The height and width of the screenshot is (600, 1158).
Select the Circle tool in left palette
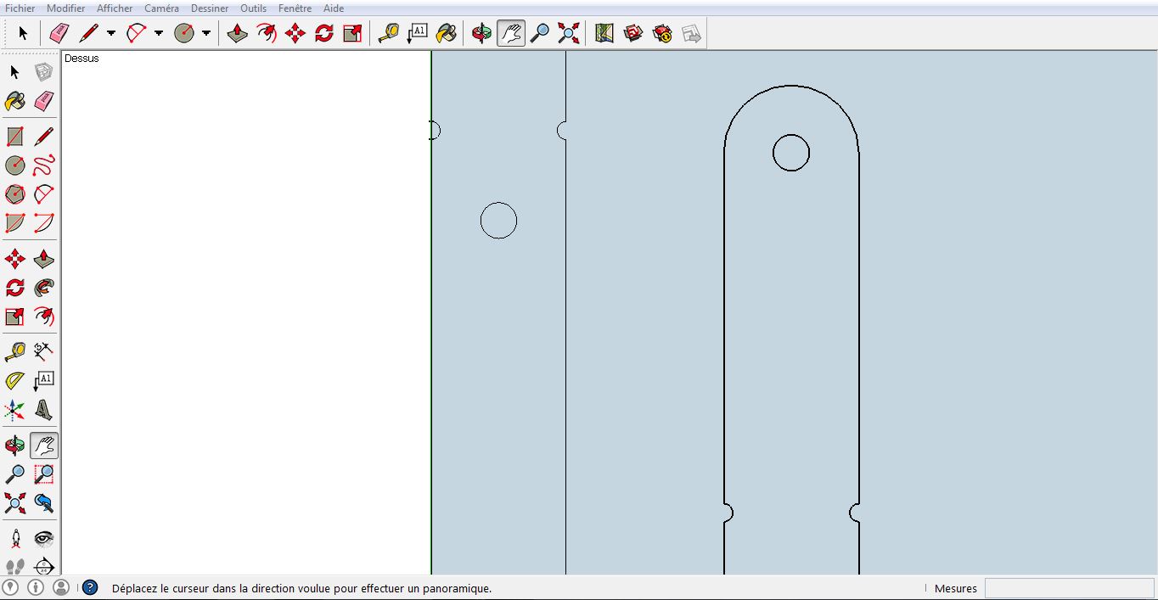[15, 165]
